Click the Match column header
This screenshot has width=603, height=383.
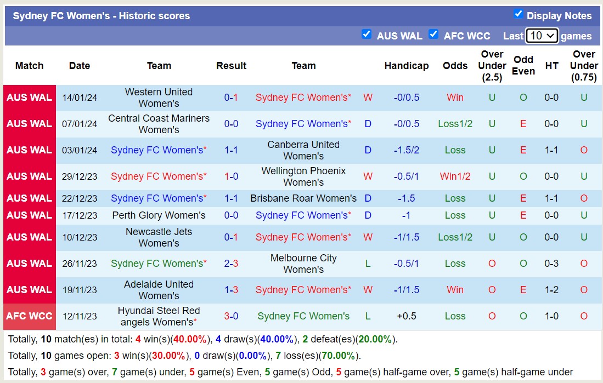(29, 65)
